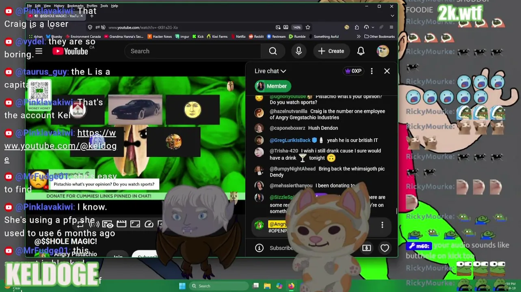Open the Something Awful bookmark

324,36
